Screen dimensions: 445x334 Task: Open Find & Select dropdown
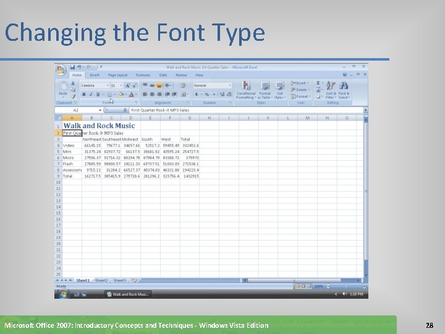point(344,90)
